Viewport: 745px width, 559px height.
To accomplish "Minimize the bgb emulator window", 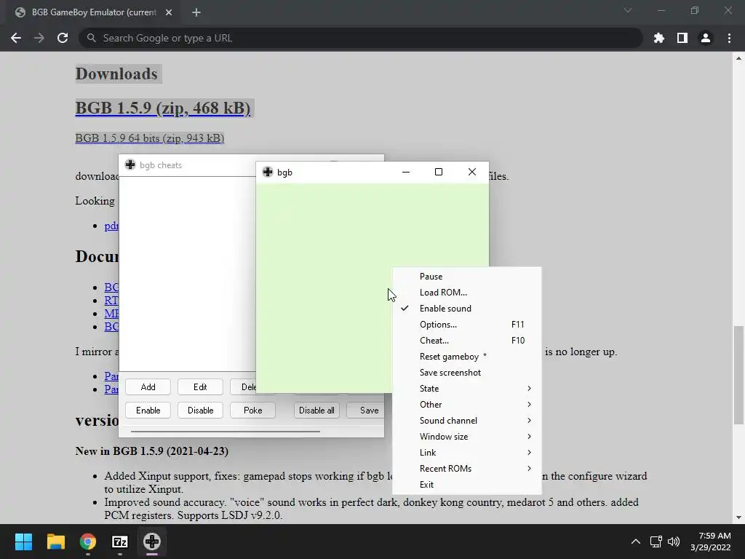I will point(406,172).
